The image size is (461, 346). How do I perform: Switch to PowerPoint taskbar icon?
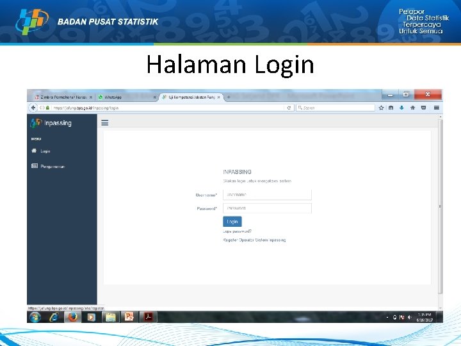pos(129,317)
